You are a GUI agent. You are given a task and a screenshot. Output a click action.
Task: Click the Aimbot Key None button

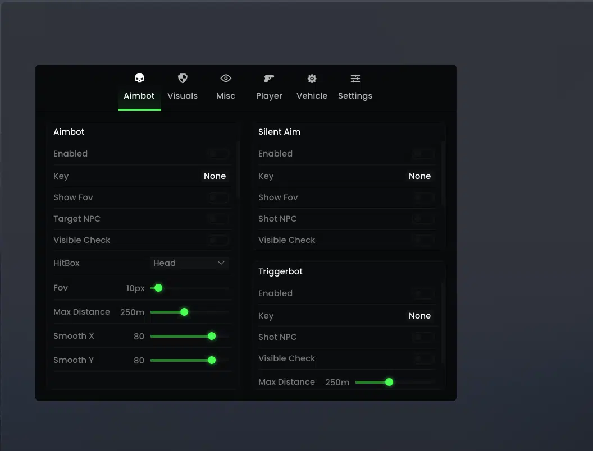[215, 176]
